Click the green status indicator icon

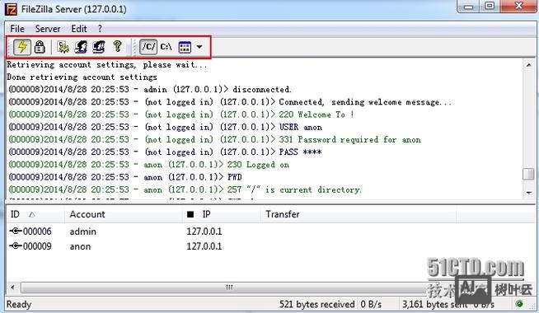[519, 304]
